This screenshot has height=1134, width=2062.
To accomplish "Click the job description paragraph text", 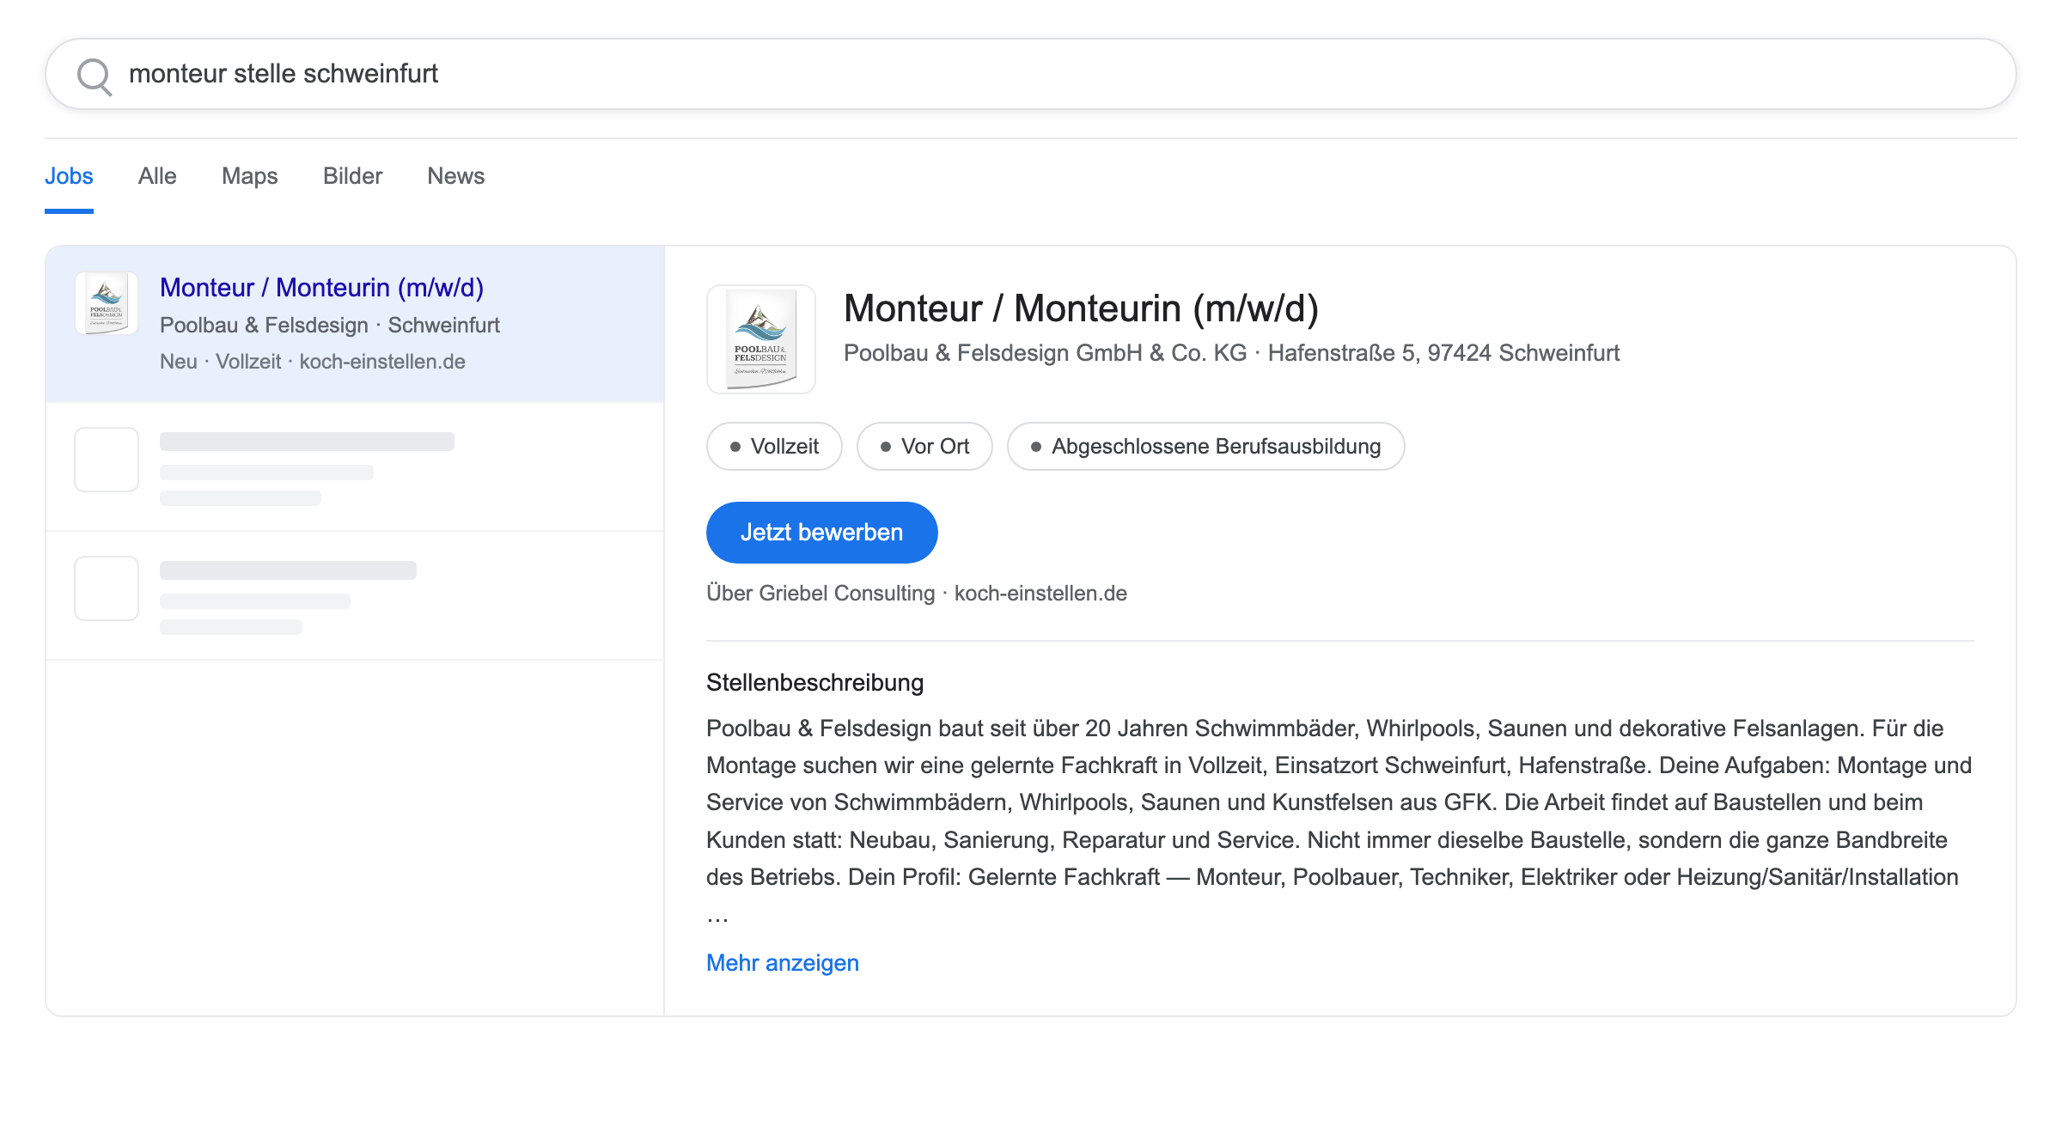I will [1339, 821].
